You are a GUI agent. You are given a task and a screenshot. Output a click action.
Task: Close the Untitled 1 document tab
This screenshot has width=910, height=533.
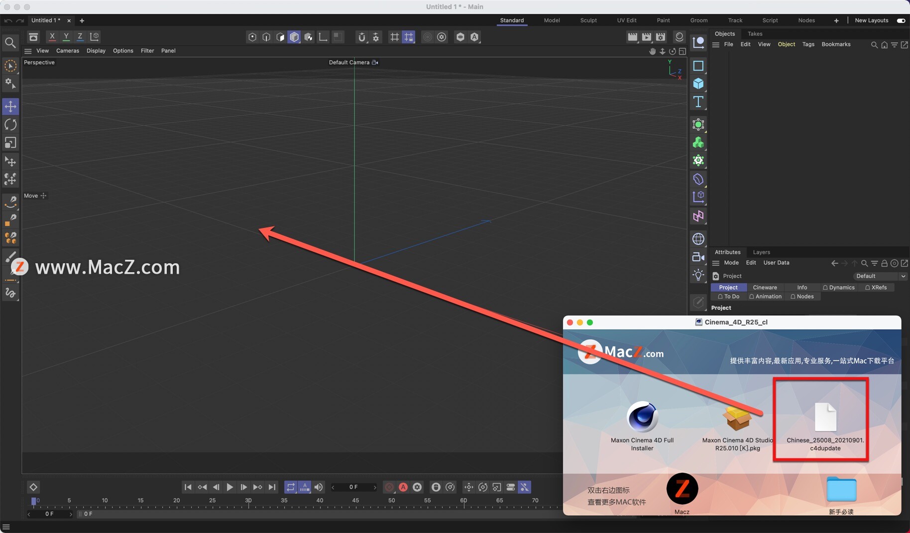point(69,20)
